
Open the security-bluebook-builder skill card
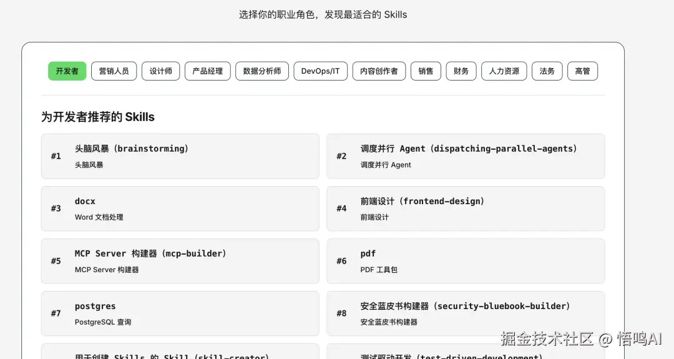pos(466,313)
